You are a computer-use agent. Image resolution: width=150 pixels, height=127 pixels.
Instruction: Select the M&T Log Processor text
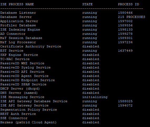[x=18, y=42]
